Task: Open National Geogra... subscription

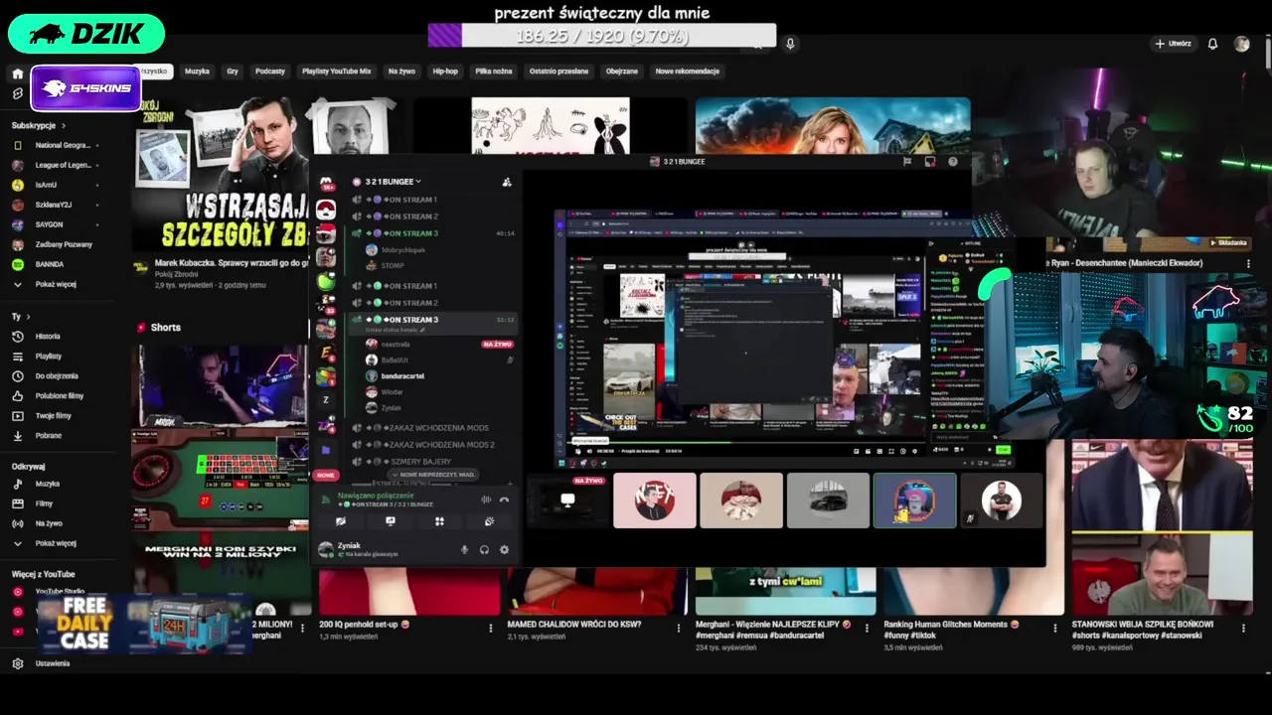Action: click(62, 145)
